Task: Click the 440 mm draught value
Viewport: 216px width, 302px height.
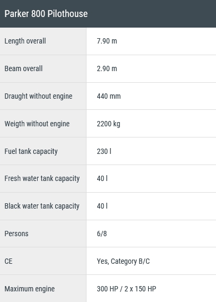Action: 109,96
